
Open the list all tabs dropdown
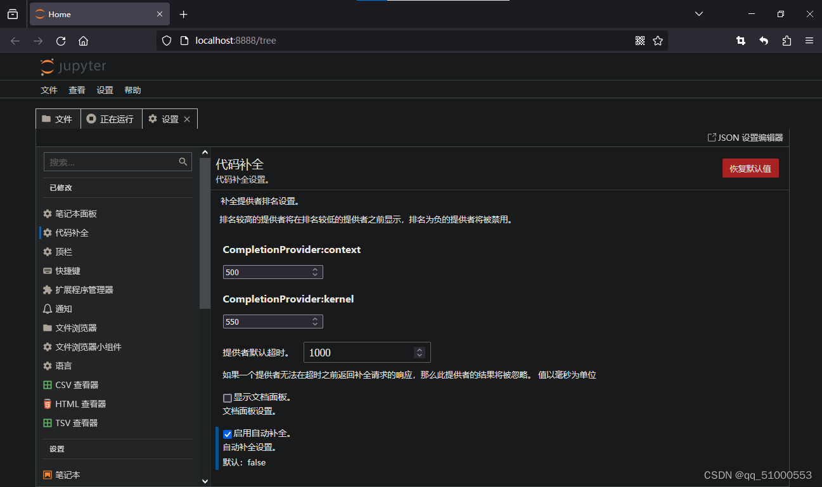tap(699, 14)
